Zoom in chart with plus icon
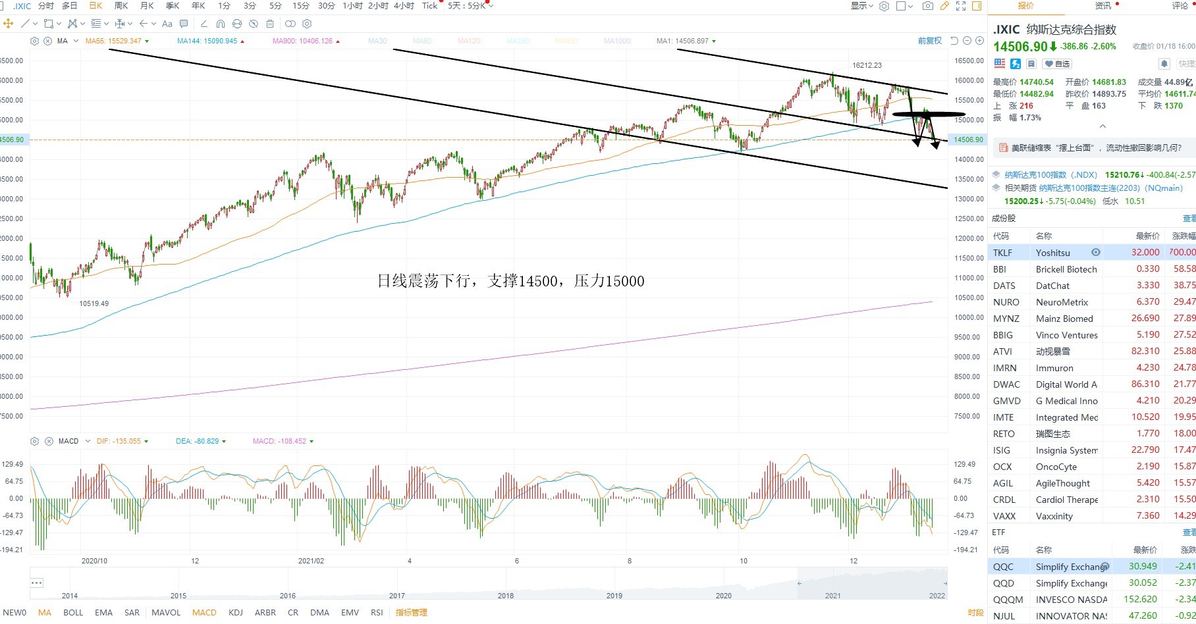The width and height of the screenshot is (1196, 624). coord(979,41)
